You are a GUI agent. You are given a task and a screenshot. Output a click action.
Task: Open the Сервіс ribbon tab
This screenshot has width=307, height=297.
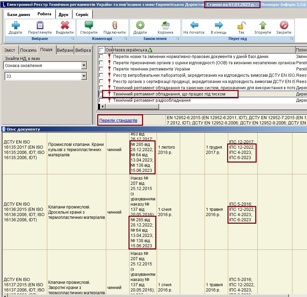(82, 15)
